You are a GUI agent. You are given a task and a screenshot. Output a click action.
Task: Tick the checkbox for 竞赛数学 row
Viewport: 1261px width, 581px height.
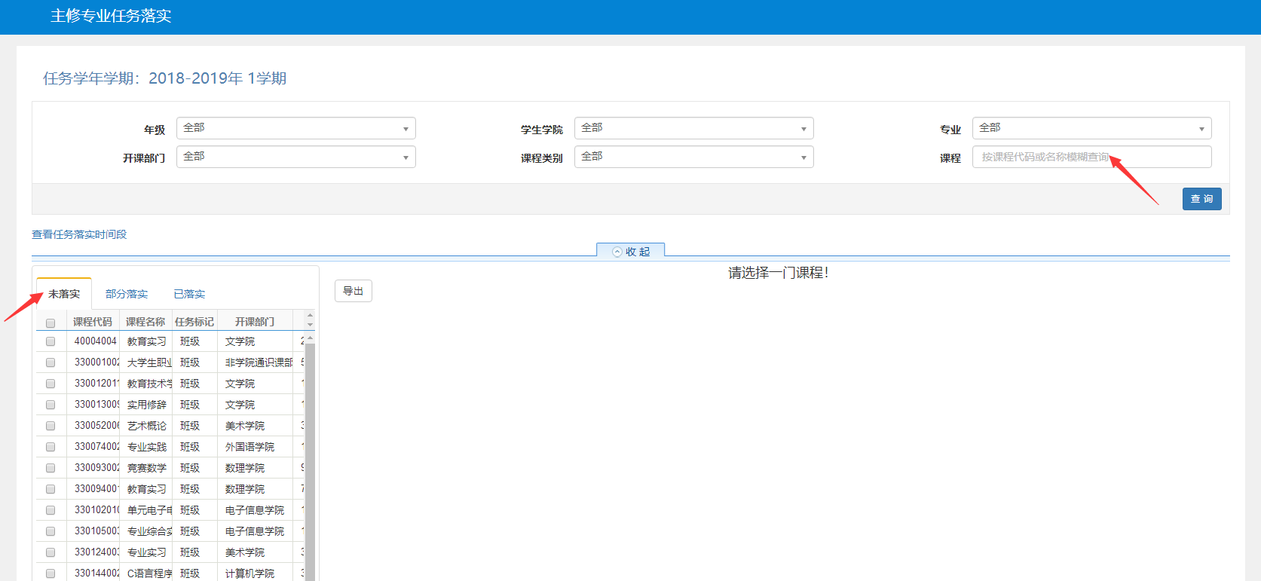pos(51,468)
